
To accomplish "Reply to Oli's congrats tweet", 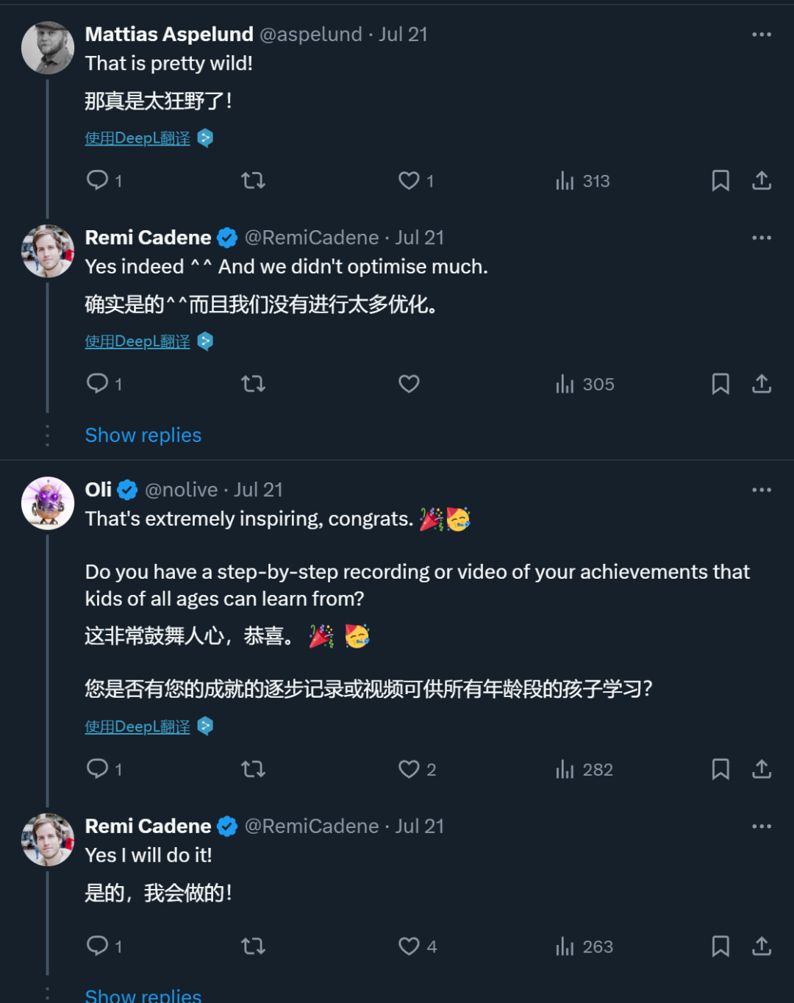I will pyautogui.click(x=98, y=769).
